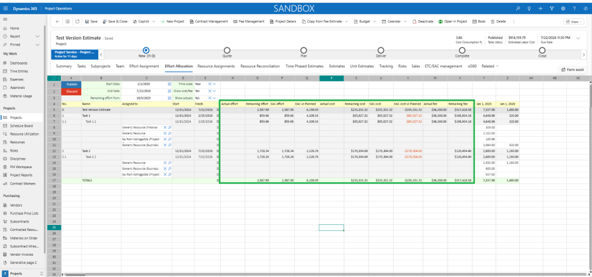
Task: Expand the Copilot dropdown chevron
Action: (154, 21)
